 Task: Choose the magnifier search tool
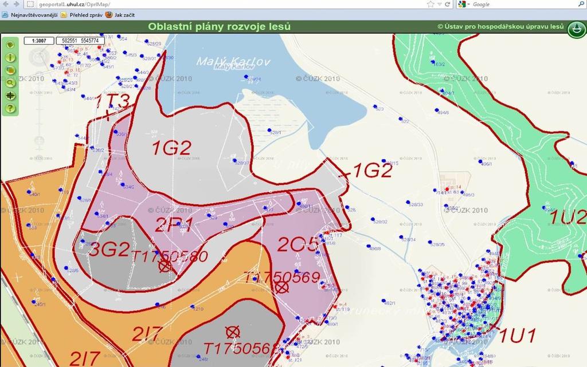click(x=10, y=83)
